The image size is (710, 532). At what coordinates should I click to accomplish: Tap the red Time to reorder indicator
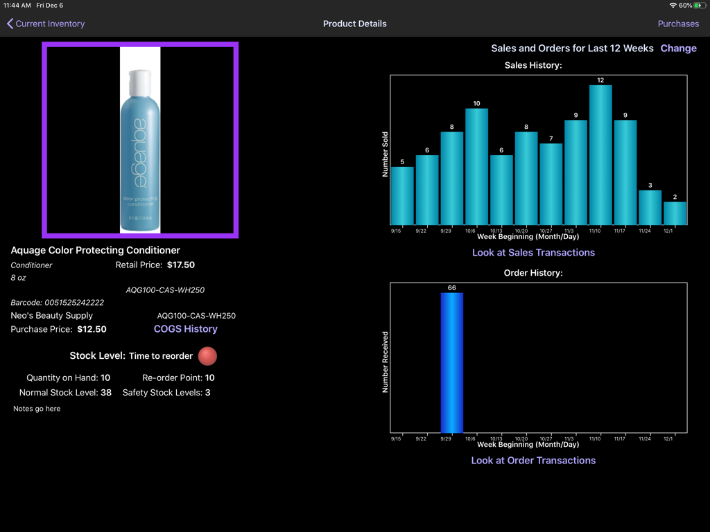coord(207,355)
